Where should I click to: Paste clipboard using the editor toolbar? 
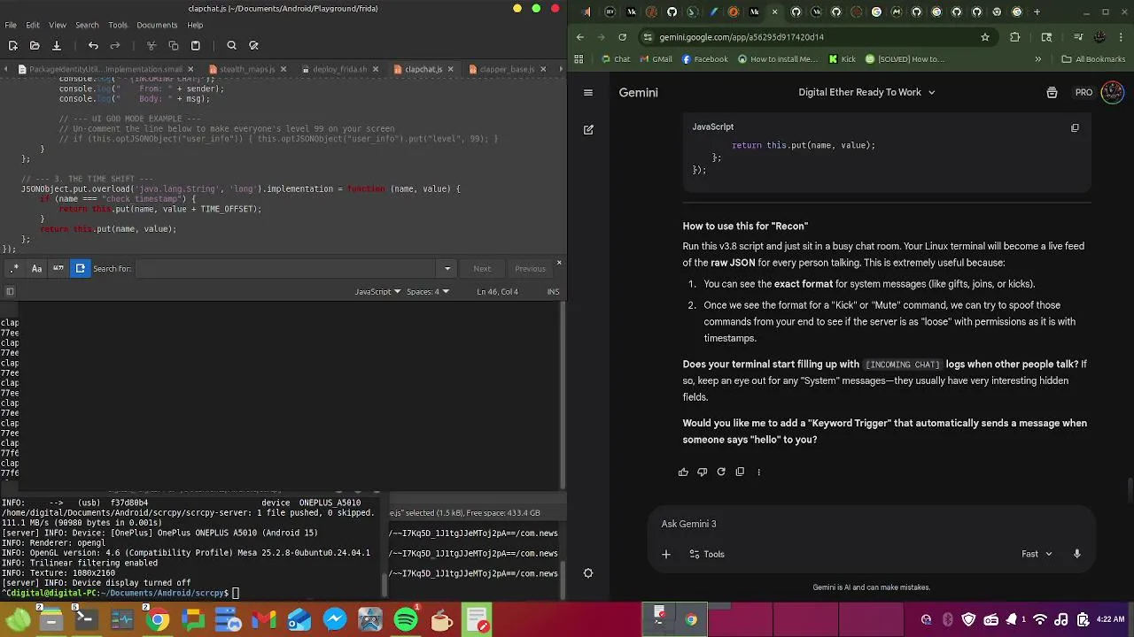point(196,45)
